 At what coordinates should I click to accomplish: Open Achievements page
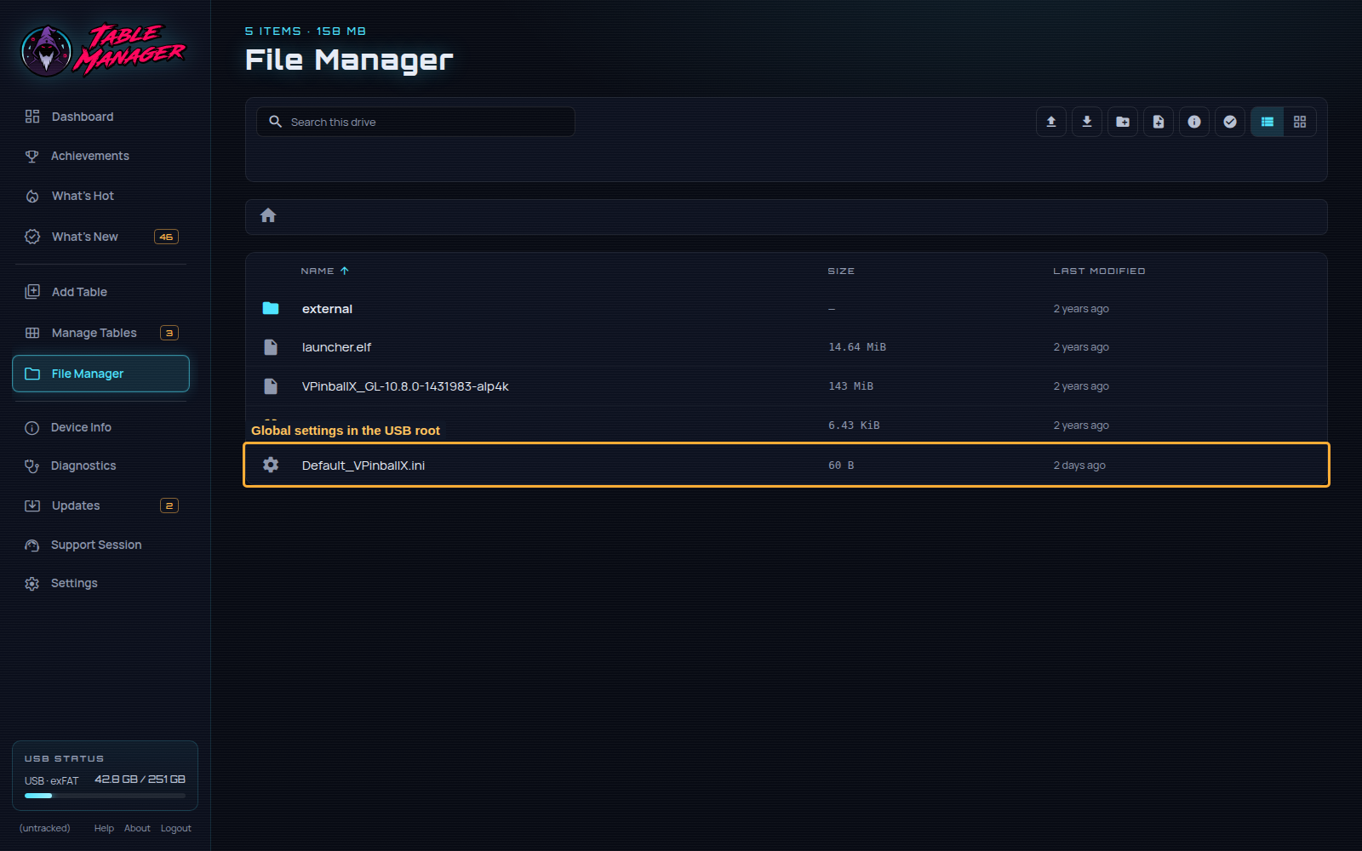100,156
